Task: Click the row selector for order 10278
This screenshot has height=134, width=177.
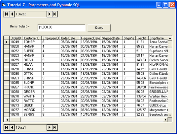Action: [6, 115]
